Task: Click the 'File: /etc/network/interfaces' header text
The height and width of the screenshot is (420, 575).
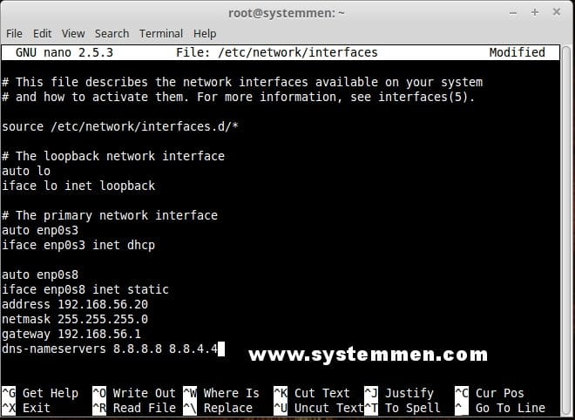Action: point(277,52)
